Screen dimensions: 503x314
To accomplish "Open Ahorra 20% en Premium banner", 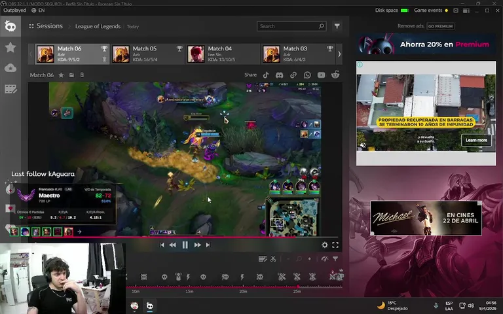I will 426,44.
